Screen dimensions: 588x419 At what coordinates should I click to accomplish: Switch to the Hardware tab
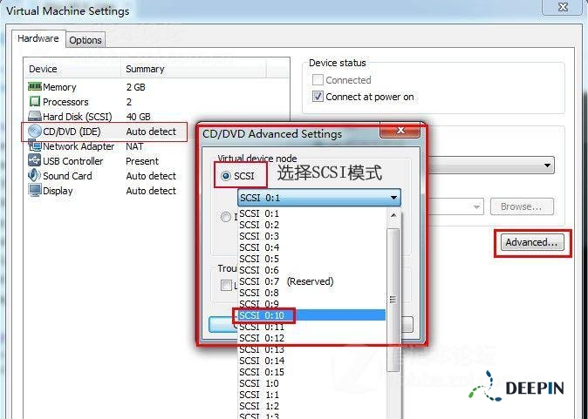click(x=38, y=39)
